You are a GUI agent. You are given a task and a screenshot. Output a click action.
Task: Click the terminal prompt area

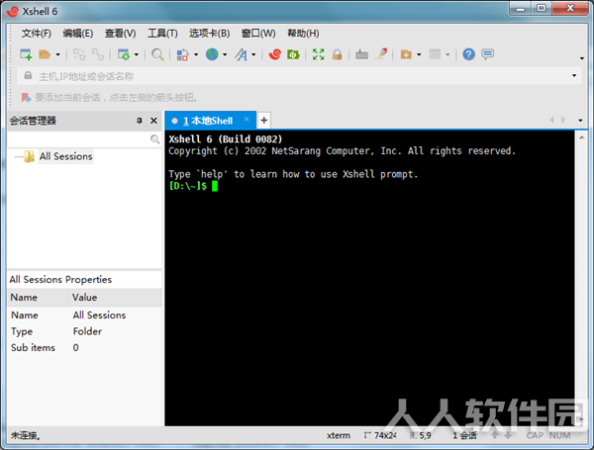[x=193, y=186]
